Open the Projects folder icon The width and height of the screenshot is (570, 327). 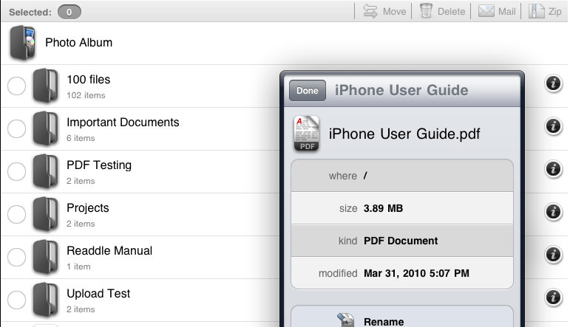[45, 214]
